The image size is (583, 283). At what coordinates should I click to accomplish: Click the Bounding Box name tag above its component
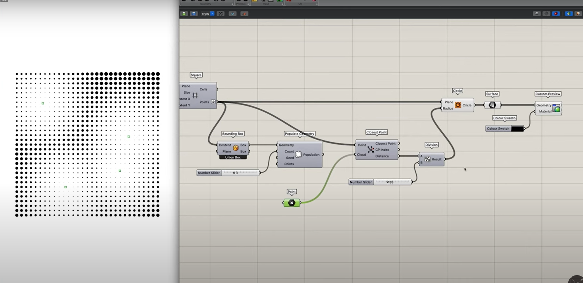click(x=233, y=134)
